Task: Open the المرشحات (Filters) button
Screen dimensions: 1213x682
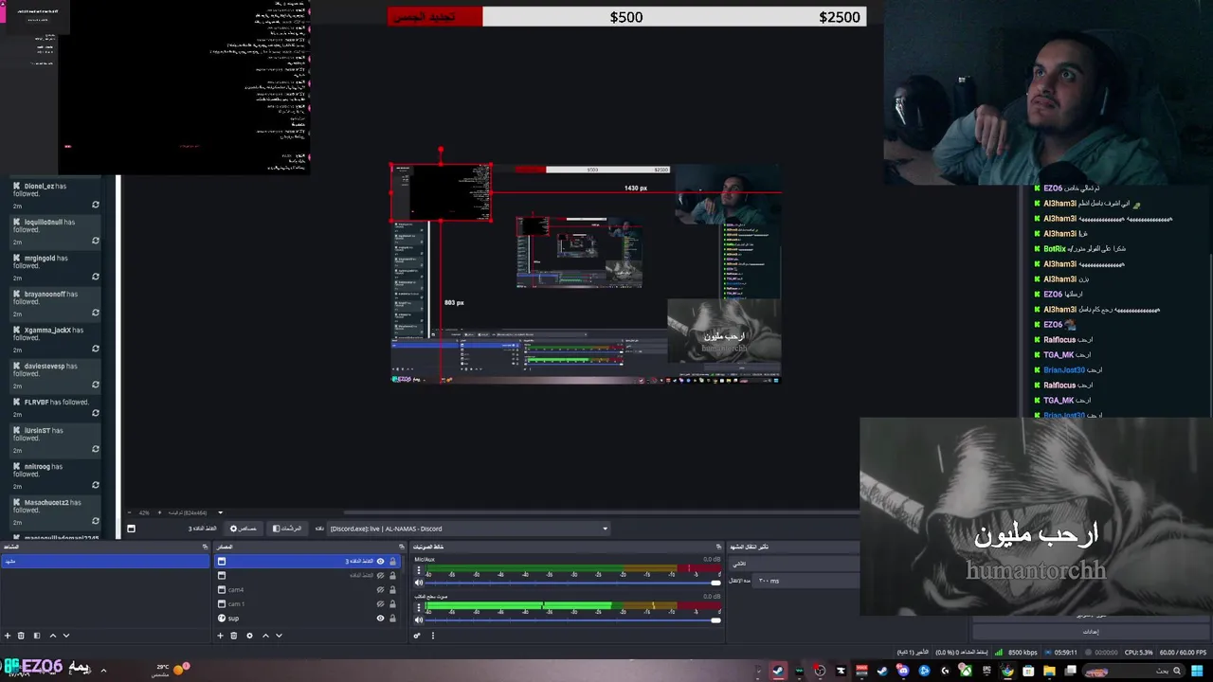Action: (287, 529)
